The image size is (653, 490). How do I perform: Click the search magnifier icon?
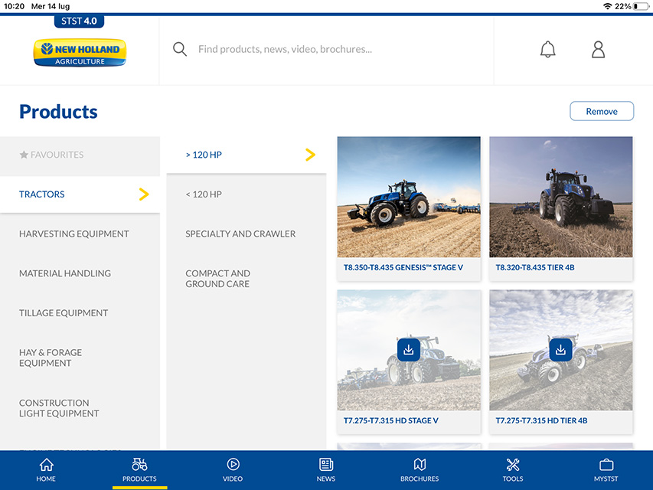point(179,49)
